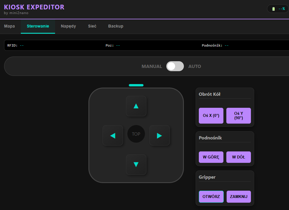Image resolution: width=289 pixels, height=210 pixels.
Task: Click the KIOSK EXPEDITOR title
Action: click(34, 7)
